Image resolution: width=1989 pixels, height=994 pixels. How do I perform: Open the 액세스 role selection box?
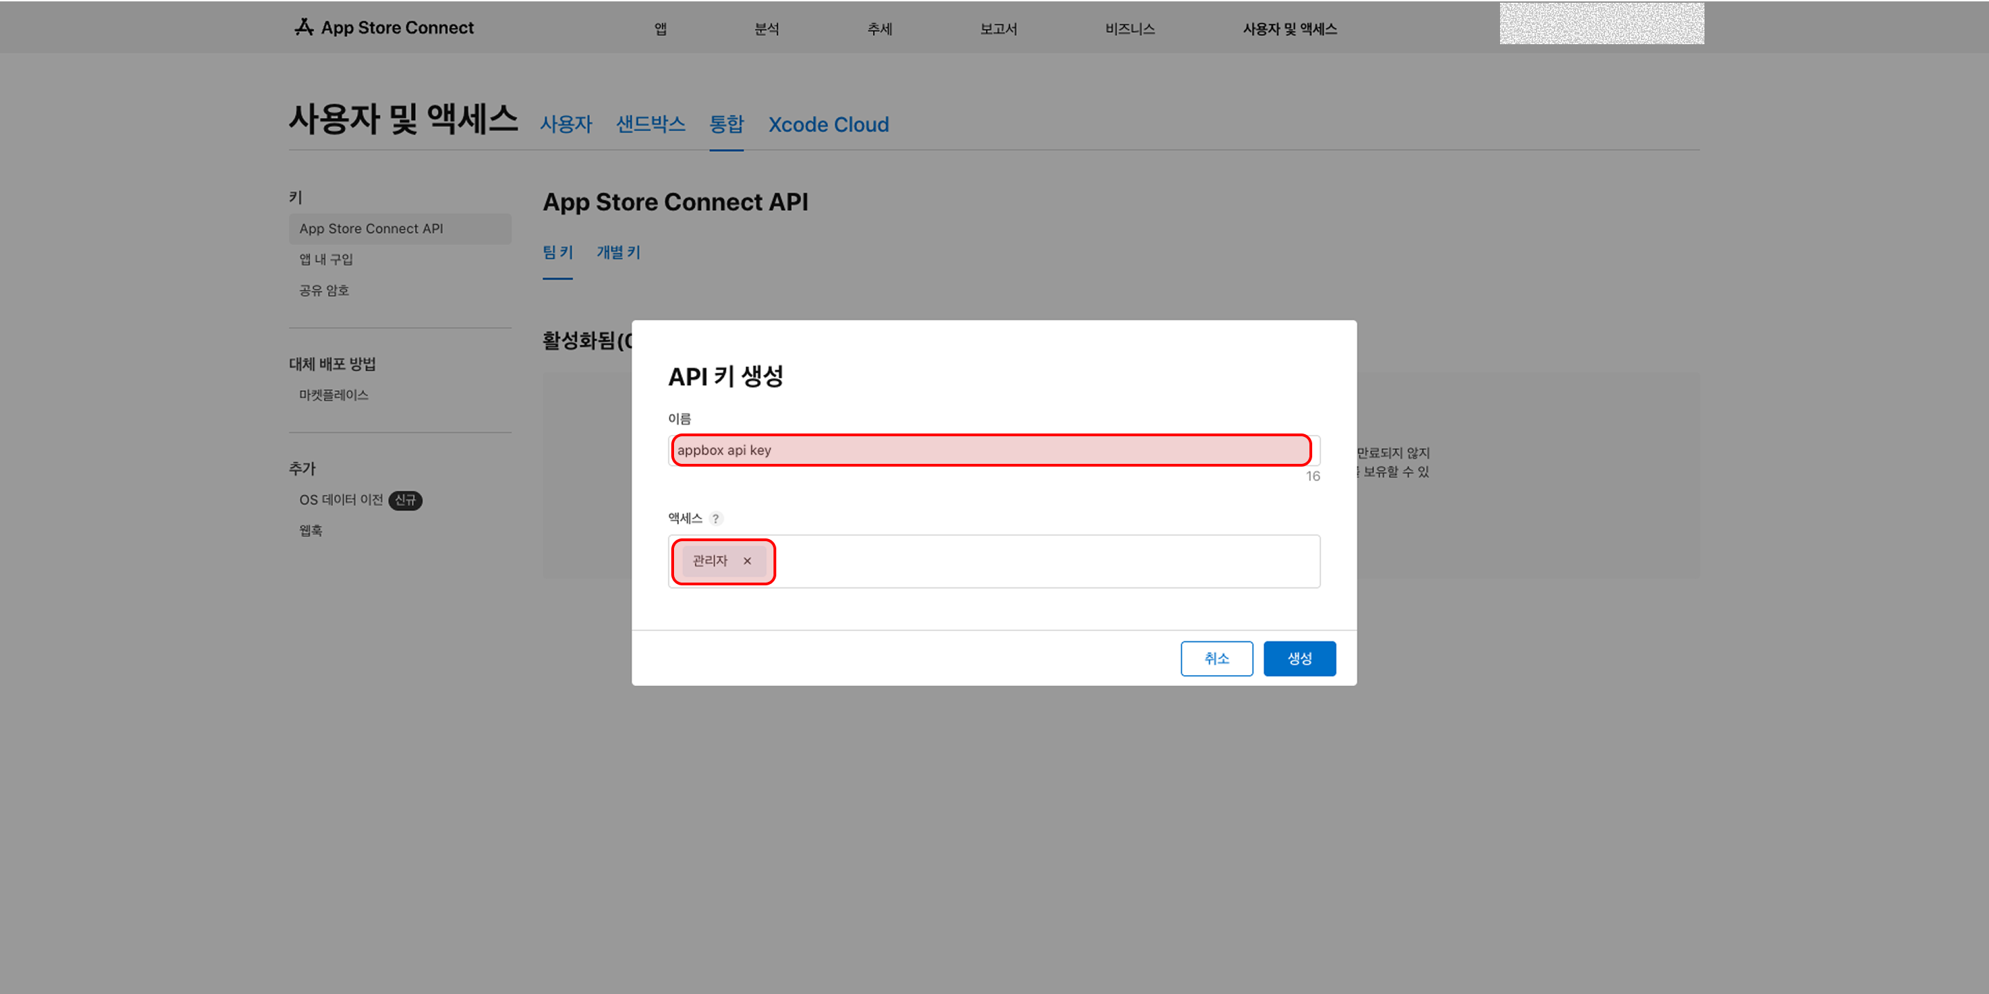click(x=993, y=561)
